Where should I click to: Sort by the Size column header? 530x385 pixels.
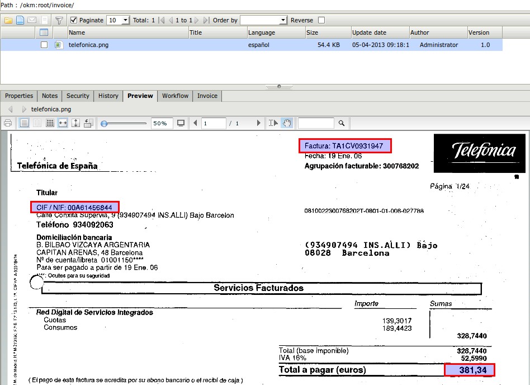pyautogui.click(x=328, y=32)
